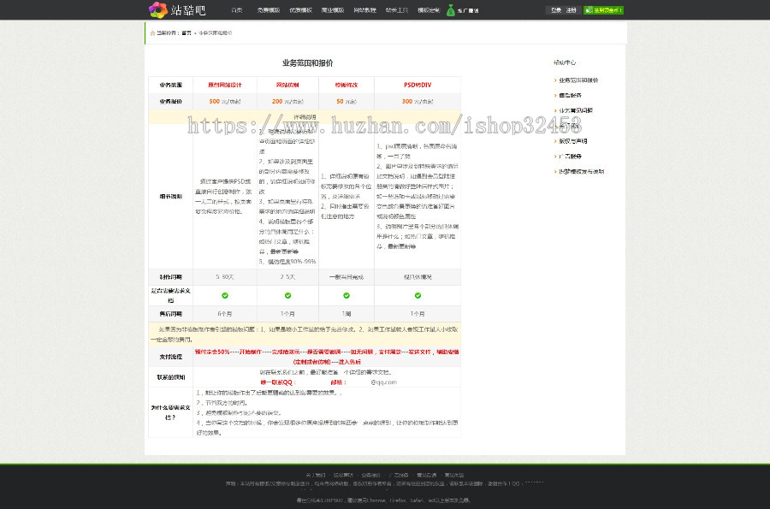This screenshot has width=770, height=509.
Task: Open 商业模版 navigation item
Action: pos(333,10)
